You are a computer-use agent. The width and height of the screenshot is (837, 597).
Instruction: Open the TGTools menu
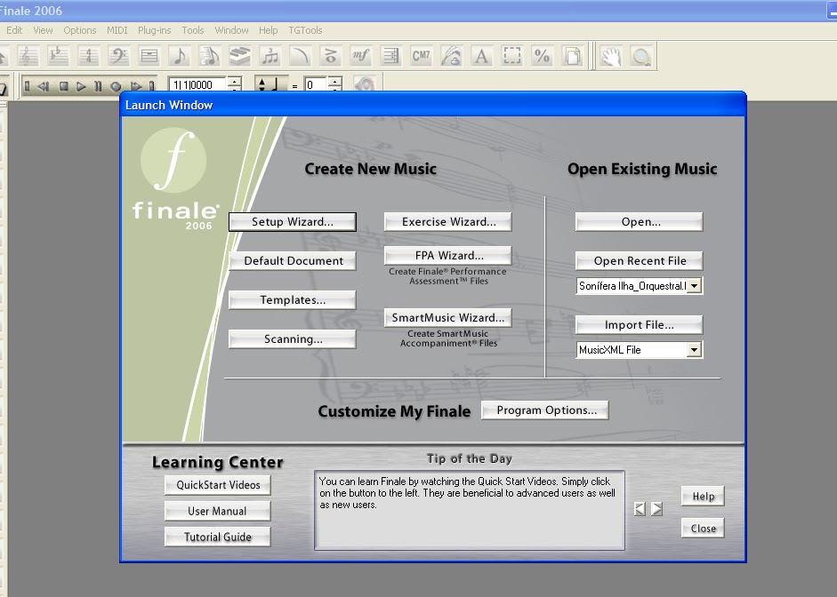pyautogui.click(x=305, y=30)
